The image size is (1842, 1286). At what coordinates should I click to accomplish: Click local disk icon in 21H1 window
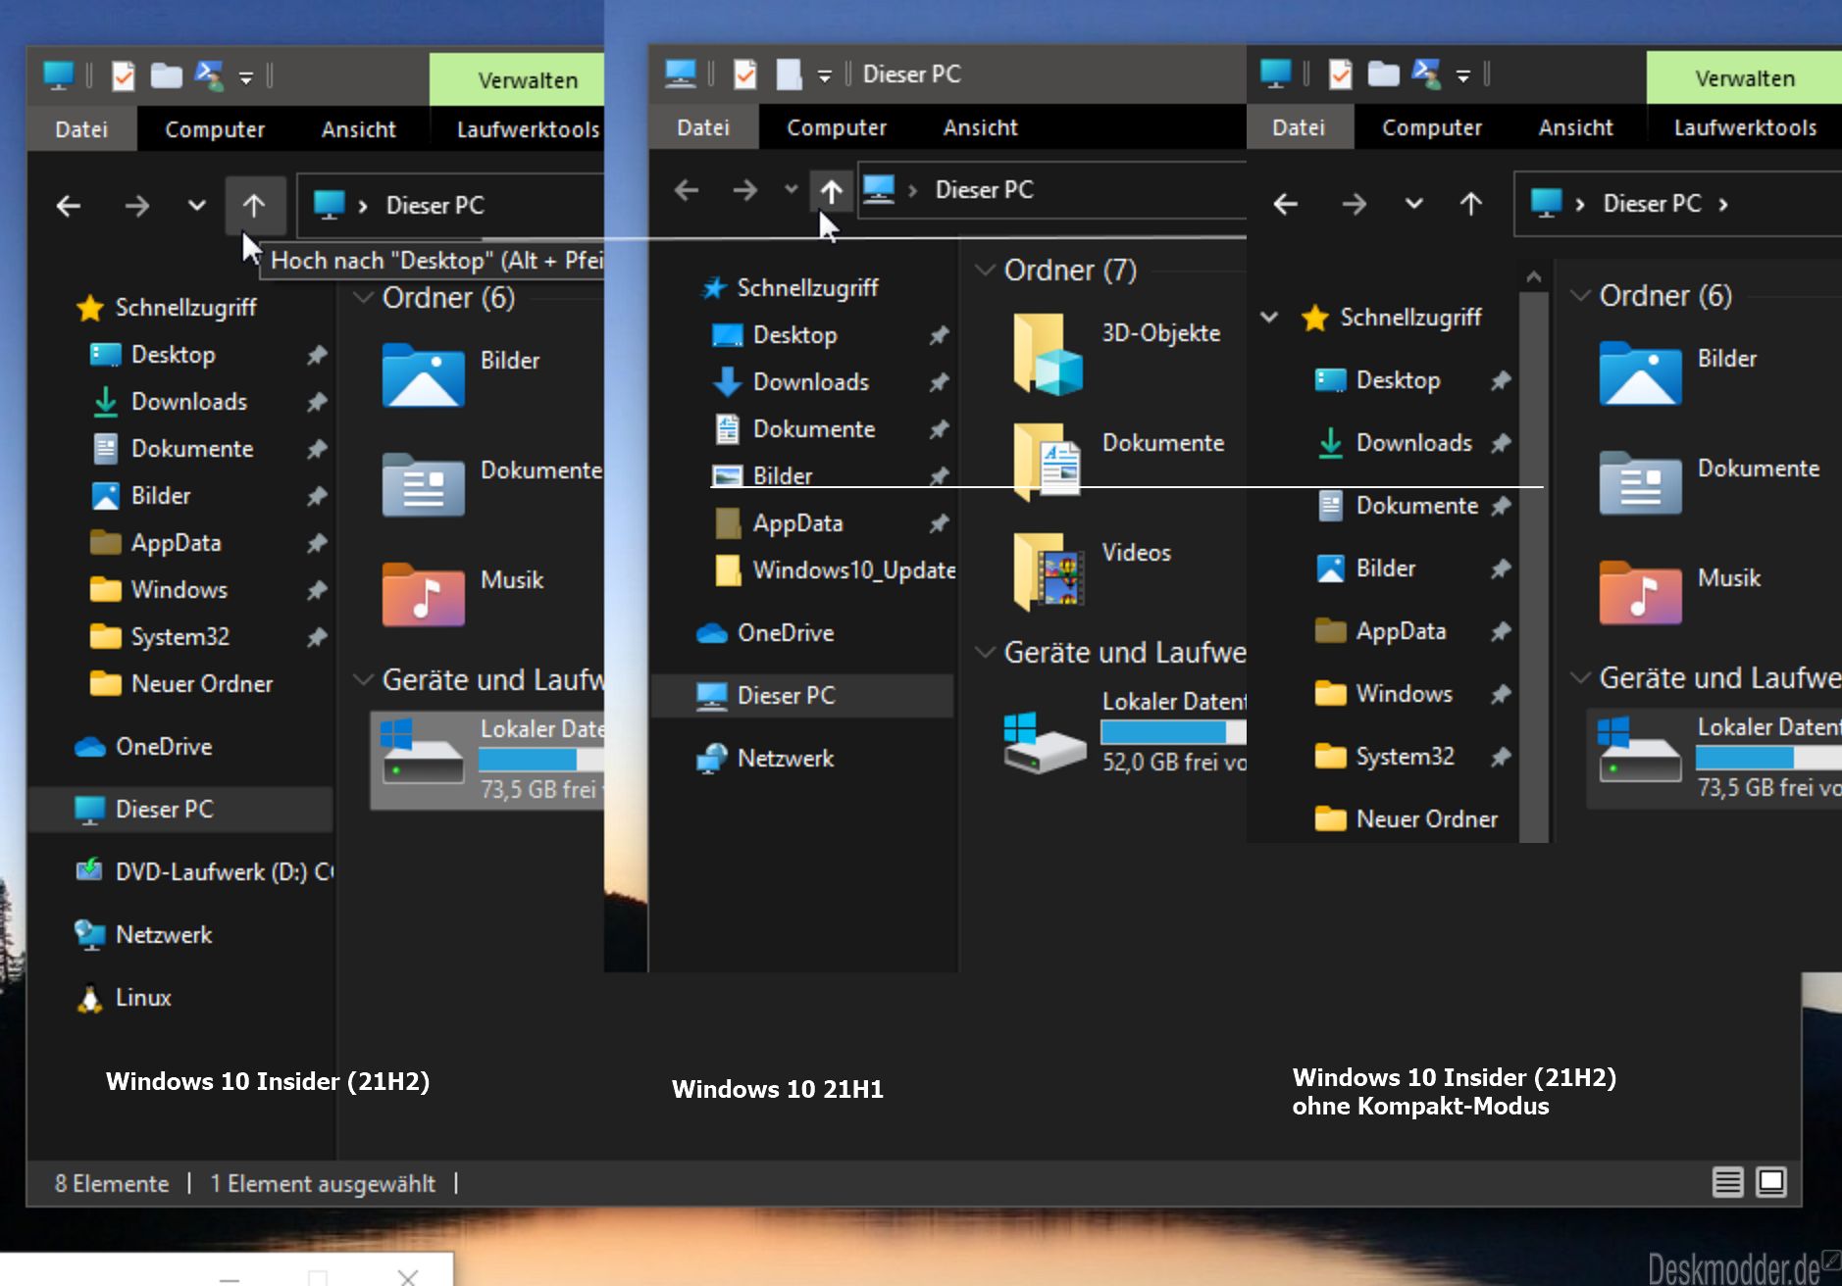[x=1044, y=742]
